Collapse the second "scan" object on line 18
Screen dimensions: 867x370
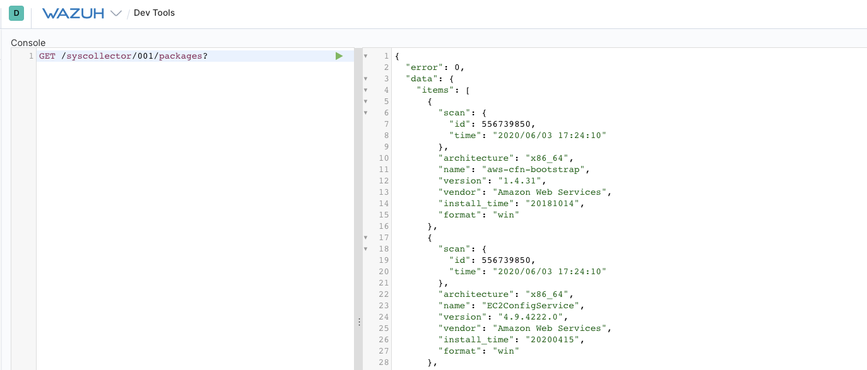[x=366, y=248]
